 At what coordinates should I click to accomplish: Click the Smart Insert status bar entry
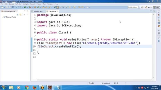tap(106, 83)
